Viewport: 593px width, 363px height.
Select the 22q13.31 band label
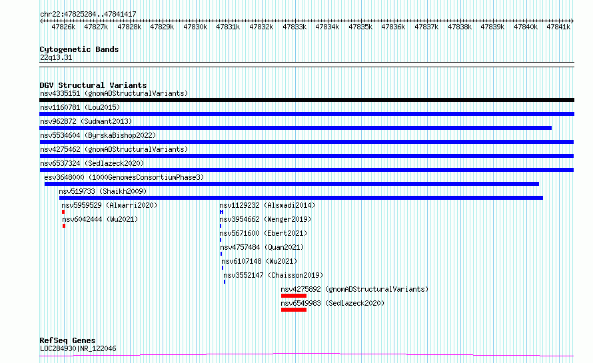click(56, 57)
